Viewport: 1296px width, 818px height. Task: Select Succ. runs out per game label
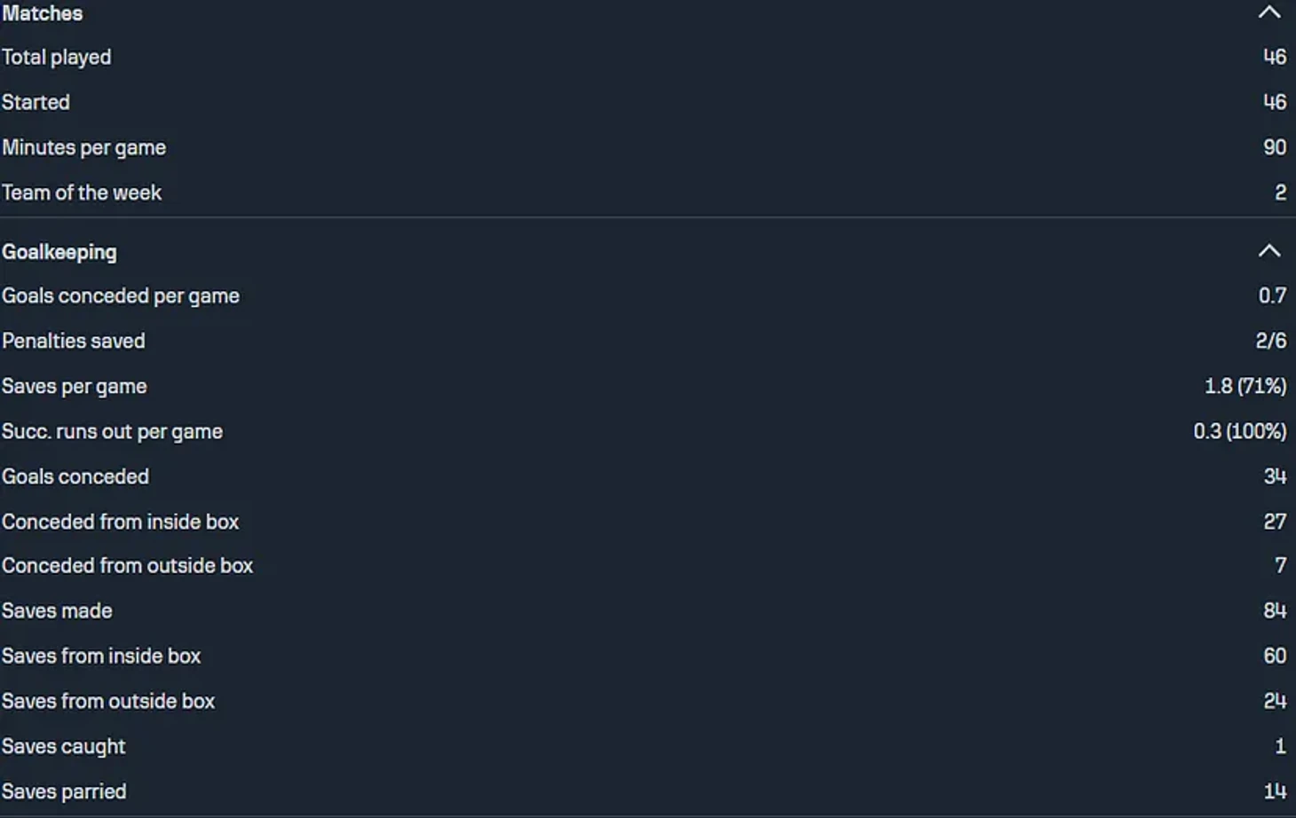pyautogui.click(x=113, y=432)
